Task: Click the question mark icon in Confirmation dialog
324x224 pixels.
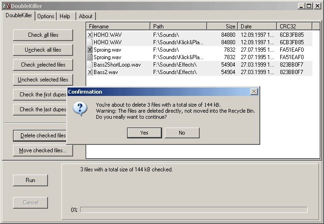Action: (80, 109)
